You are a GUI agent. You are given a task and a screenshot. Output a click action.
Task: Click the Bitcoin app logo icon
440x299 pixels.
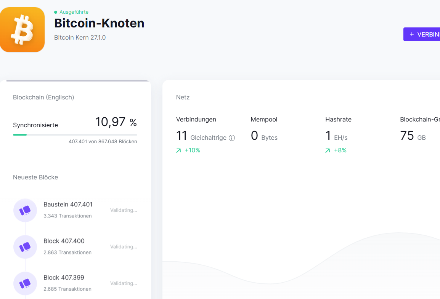(x=22, y=29)
